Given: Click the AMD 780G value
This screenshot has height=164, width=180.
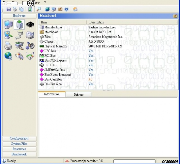Looking at the screenshot, I should (x=96, y=42).
